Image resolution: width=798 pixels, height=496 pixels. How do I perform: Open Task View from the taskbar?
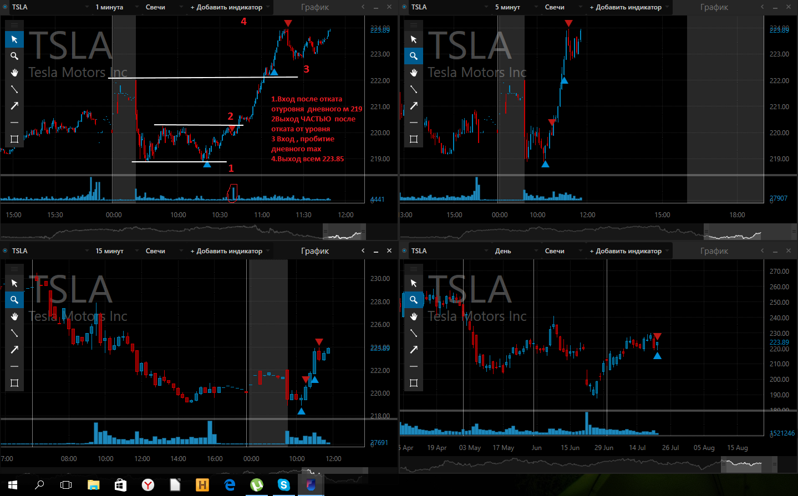pos(66,485)
